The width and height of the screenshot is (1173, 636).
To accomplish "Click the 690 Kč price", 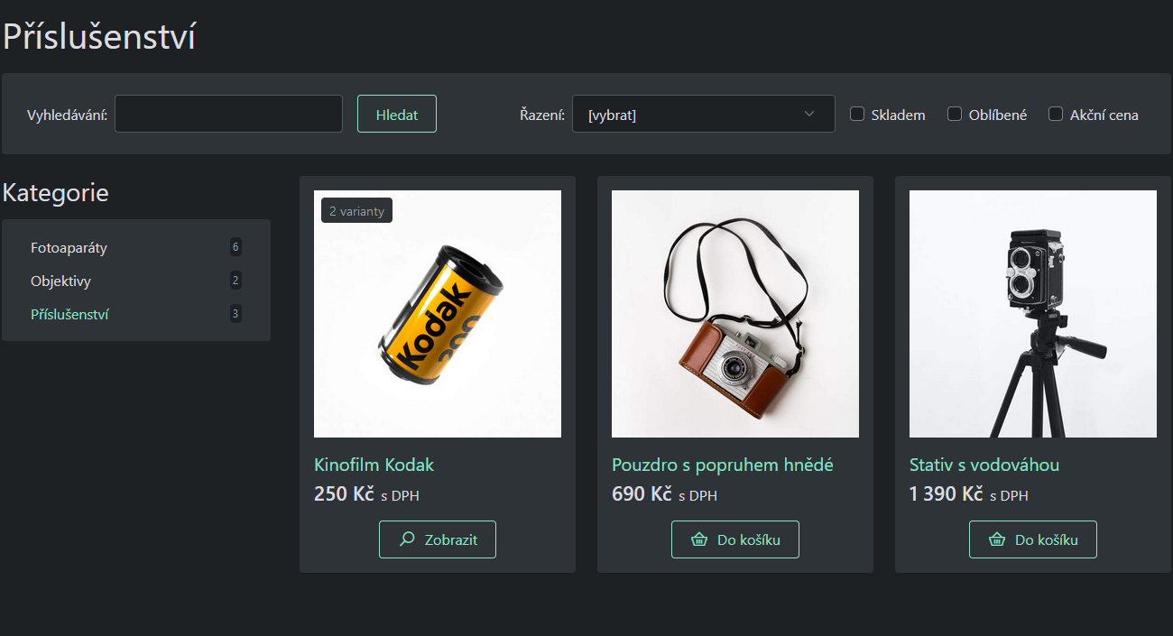I will [642, 493].
